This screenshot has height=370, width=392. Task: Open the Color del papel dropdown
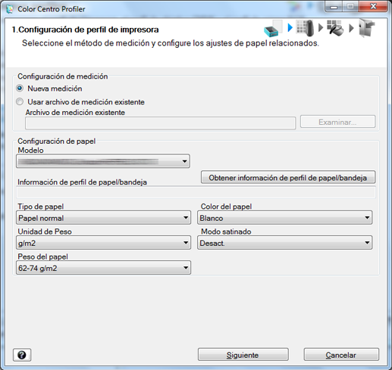pos(284,218)
